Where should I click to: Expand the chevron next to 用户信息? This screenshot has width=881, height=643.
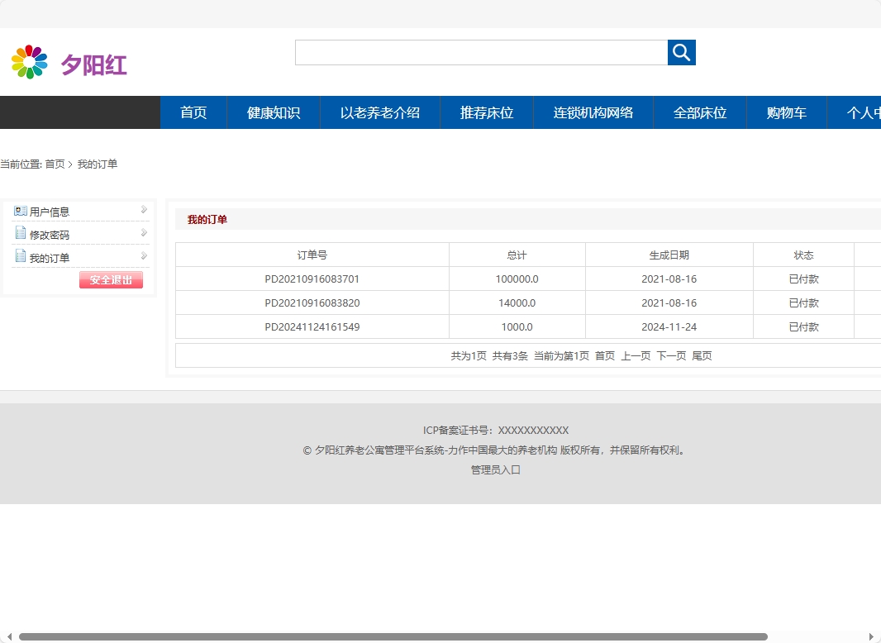(x=143, y=209)
